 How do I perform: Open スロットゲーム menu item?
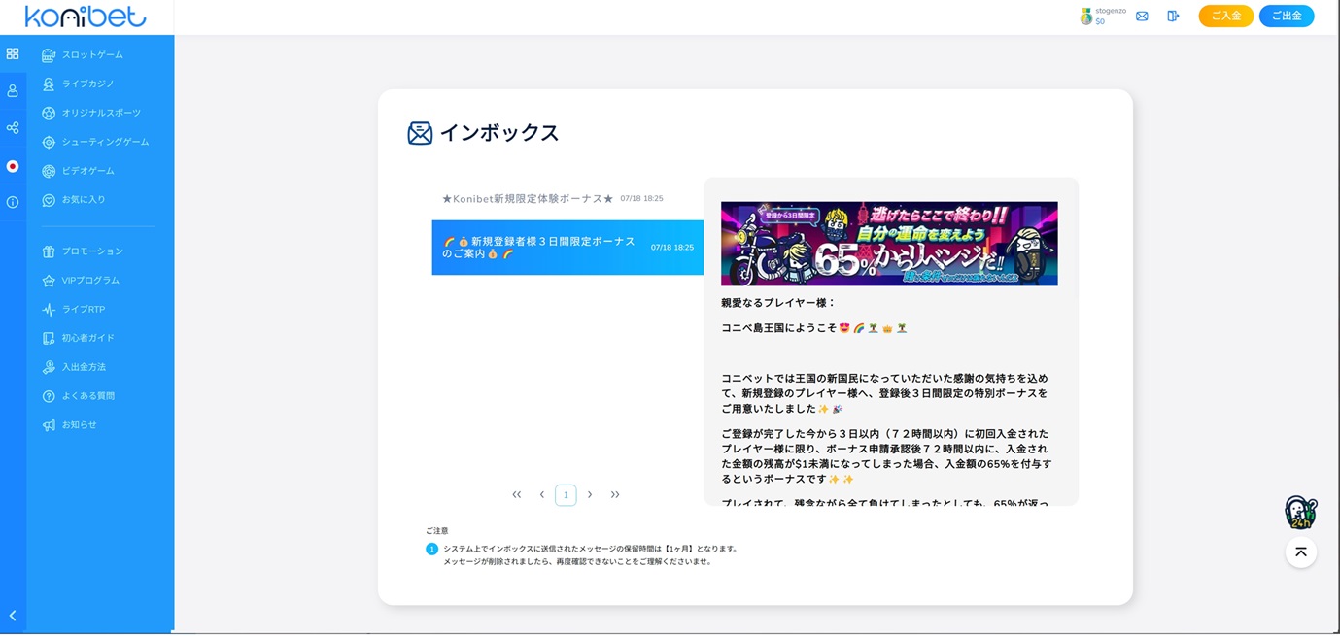tap(92, 55)
